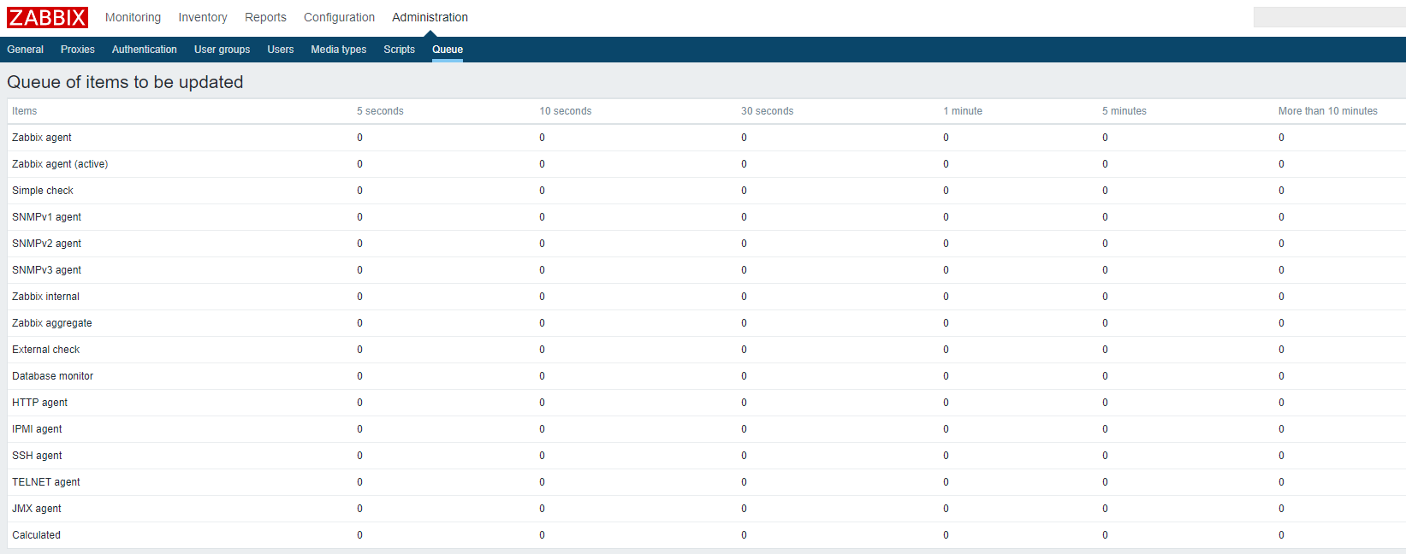Click the 5 seconds value for Zabbix agent
The width and height of the screenshot is (1406, 554).
[x=359, y=138]
